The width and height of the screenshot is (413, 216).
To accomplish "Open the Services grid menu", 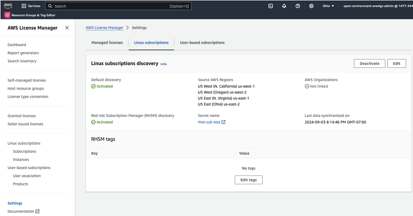I will [24, 6].
